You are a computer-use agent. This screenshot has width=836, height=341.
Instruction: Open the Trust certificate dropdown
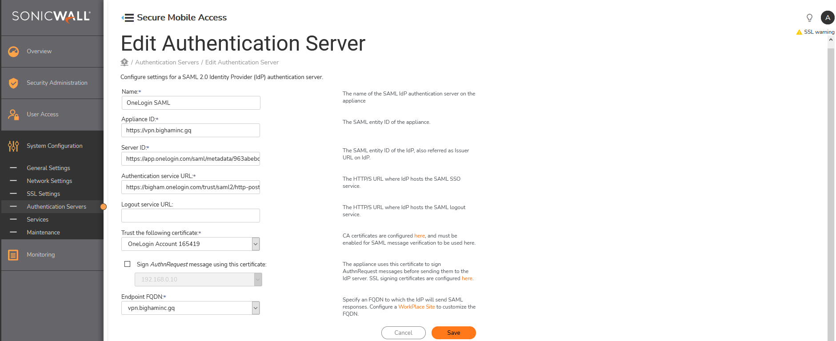[256, 244]
